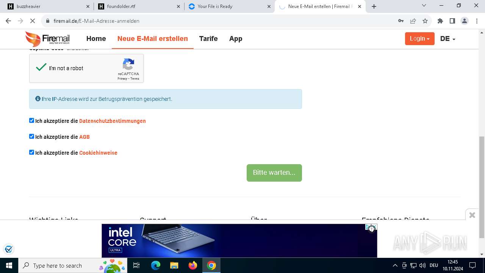Screen dimensions: 485x273
Task: Open the Cookiehinweise link
Action: coord(98,153)
